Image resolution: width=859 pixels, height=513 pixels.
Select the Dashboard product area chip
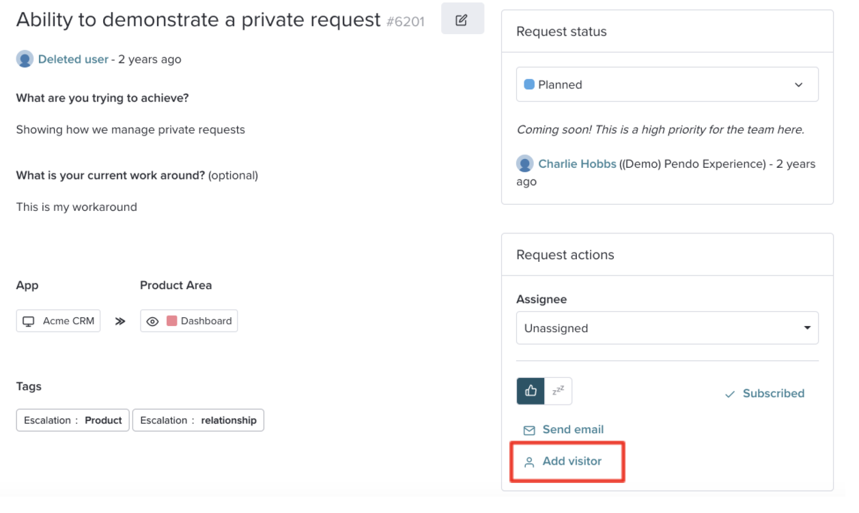189,321
